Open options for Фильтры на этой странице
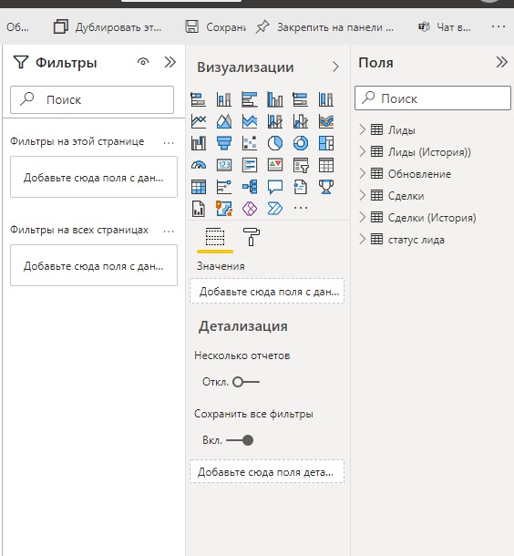514x556 pixels. (169, 142)
